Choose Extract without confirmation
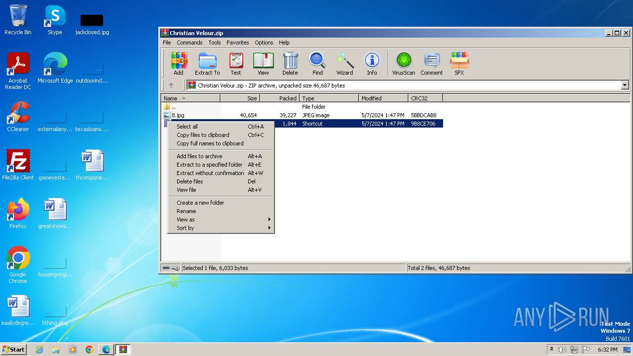This screenshot has height=356, width=633. [221, 173]
